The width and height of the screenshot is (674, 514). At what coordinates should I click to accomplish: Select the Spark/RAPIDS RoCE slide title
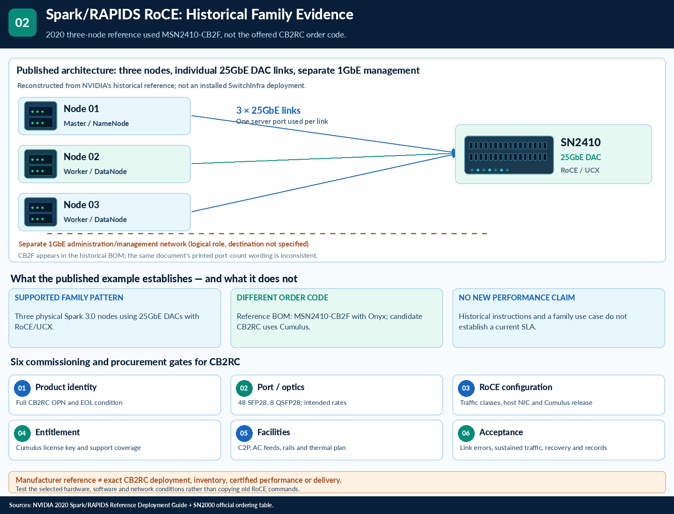(200, 15)
